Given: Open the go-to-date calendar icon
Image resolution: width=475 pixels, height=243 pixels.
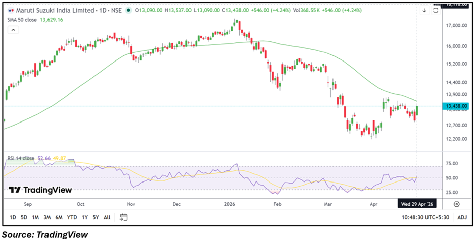Looking at the screenshot, I should (123, 217).
